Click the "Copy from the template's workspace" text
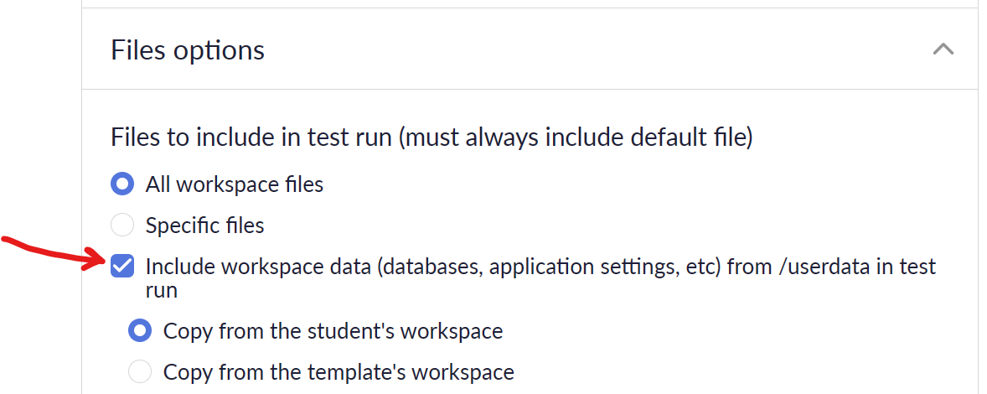The image size is (987, 394). tap(338, 372)
